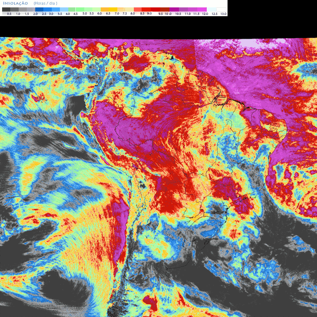Click the "4.0" scale value
Image resolution: width=317 pixels, height=317 pixels.
coord(68,14)
